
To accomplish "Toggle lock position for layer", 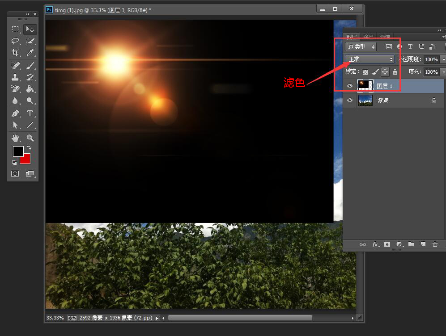I will 385,72.
